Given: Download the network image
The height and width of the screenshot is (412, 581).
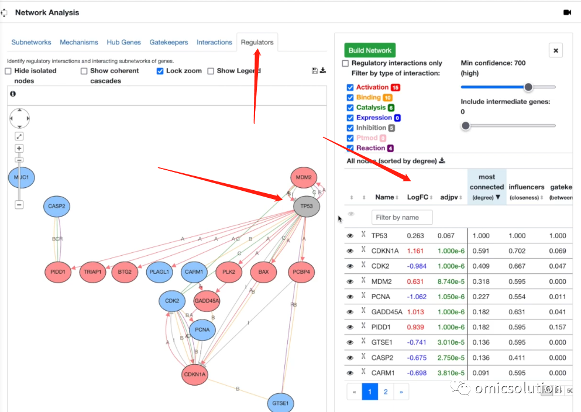Looking at the screenshot, I should pos(323,70).
